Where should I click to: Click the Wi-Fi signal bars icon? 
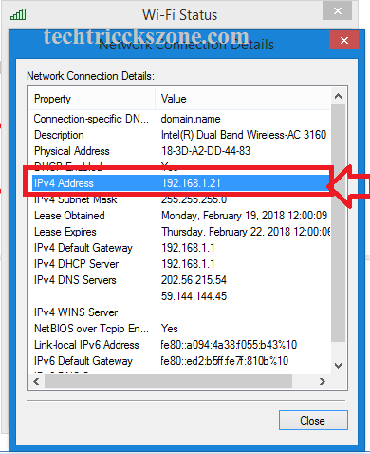pyautogui.click(x=18, y=14)
